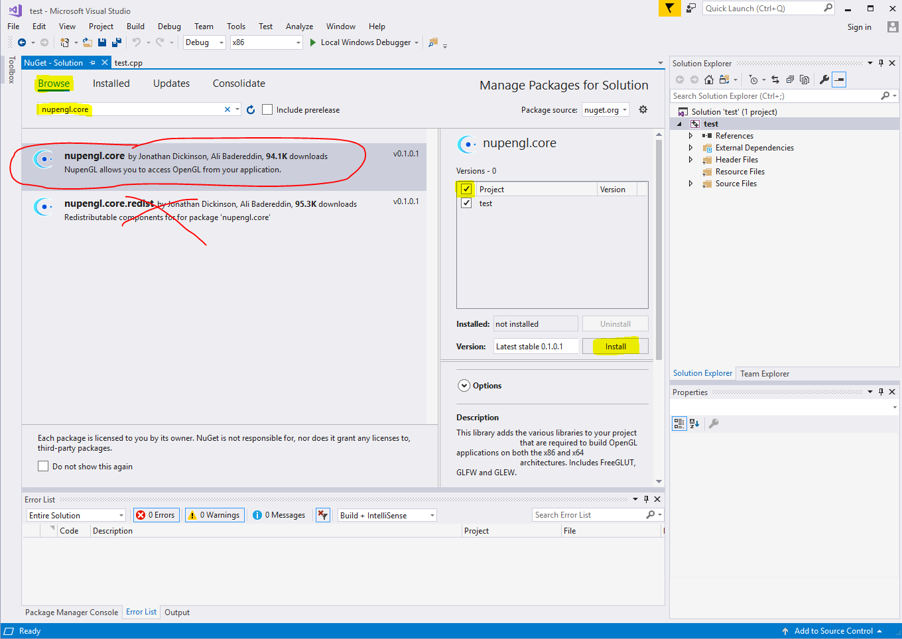Toggle the 0 Warnings filter button

215,515
